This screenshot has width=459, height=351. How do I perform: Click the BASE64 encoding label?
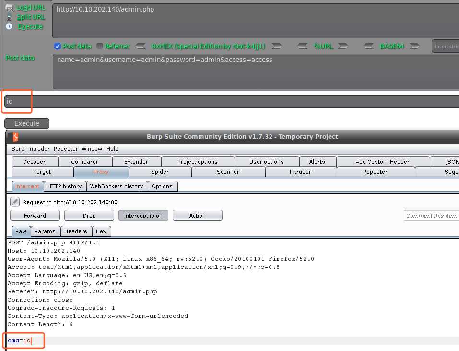[392, 46]
